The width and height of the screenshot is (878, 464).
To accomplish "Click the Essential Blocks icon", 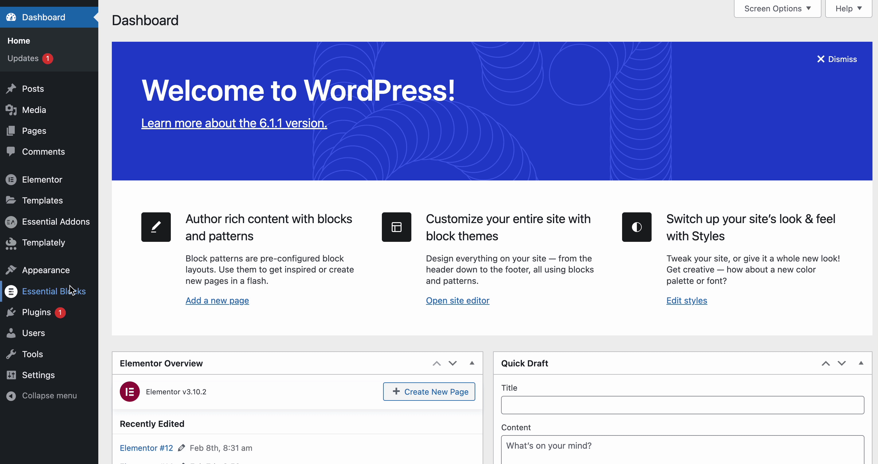I will pyautogui.click(x=10, y=291).
